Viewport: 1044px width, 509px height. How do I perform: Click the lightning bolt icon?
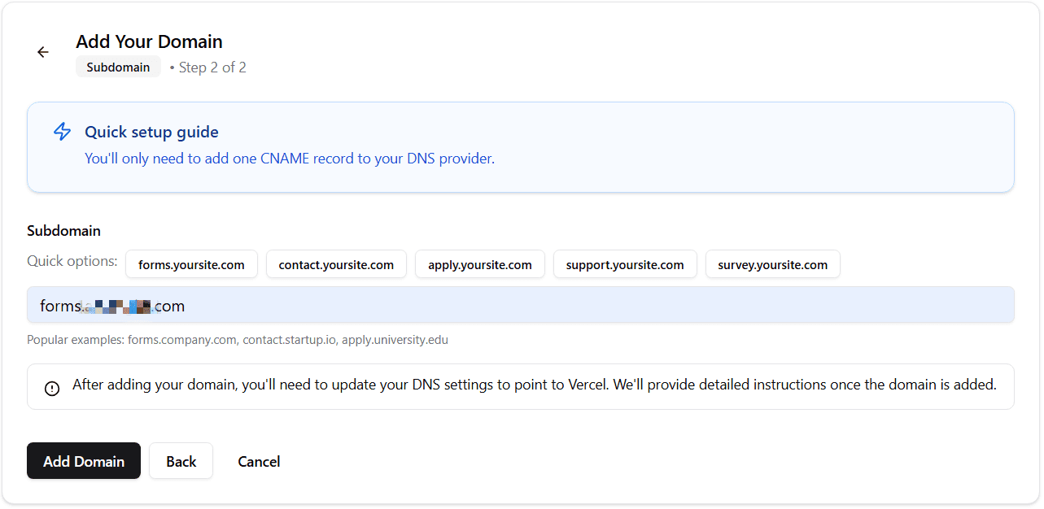62,132
